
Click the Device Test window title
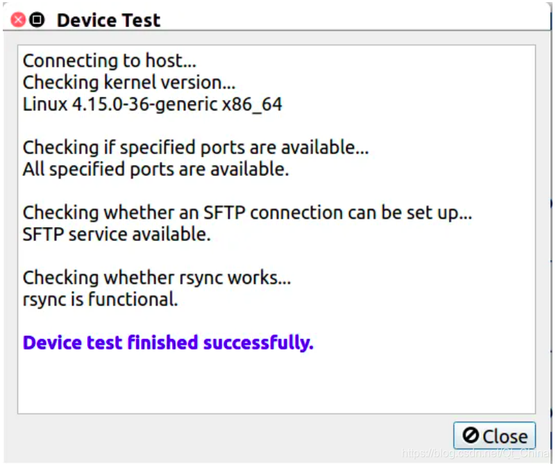(108, 21)
